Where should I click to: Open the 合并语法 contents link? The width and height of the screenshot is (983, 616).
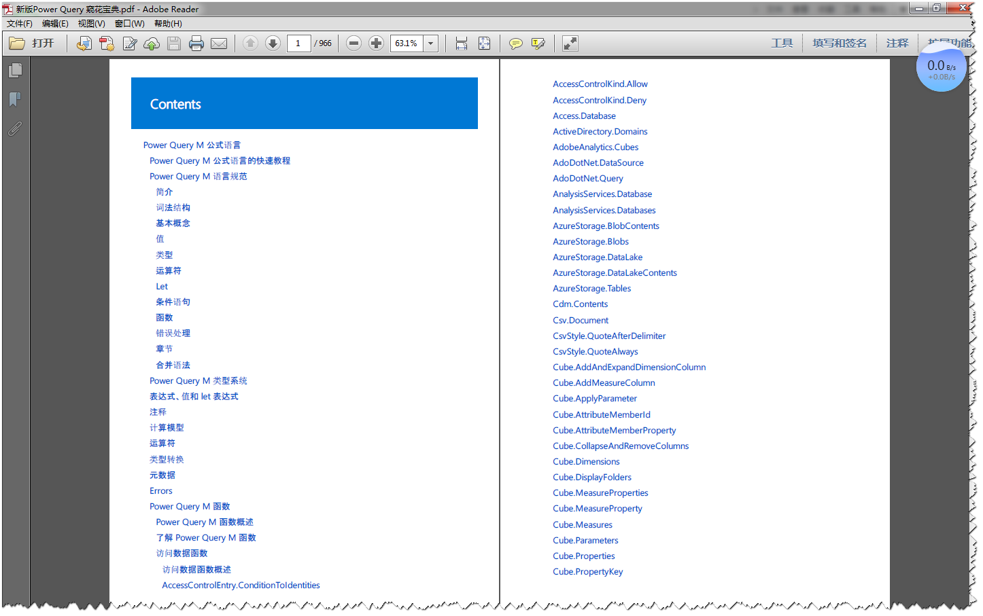coord(173,365)
